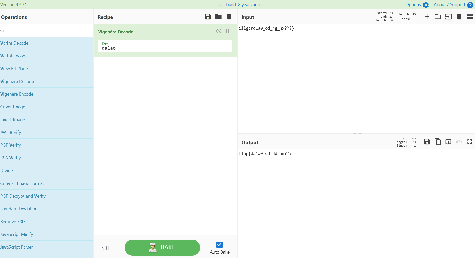Select PGP Decrypt and Verify operation
Viewport: 475px width, 258px height.
46,196
